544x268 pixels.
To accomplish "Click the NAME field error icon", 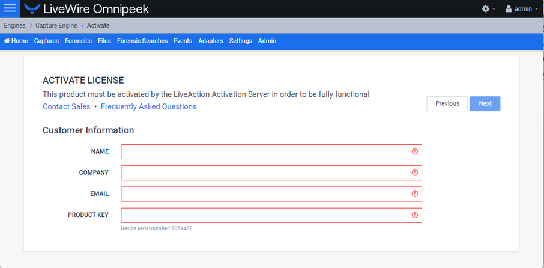I will click(414, 151).
